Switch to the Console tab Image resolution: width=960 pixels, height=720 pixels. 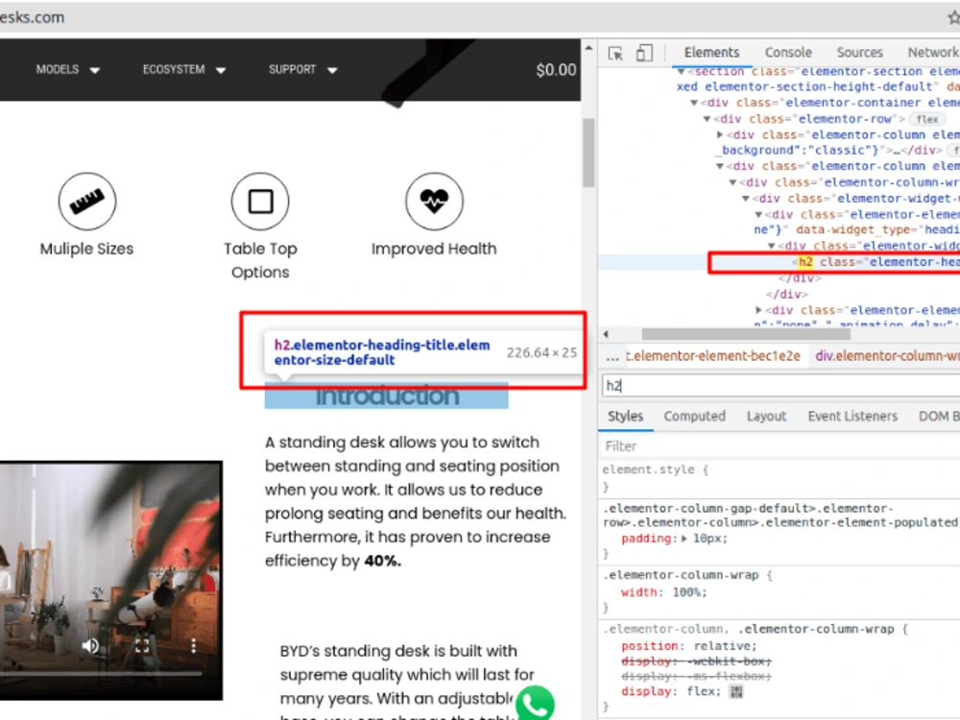(x=788, y=53)
